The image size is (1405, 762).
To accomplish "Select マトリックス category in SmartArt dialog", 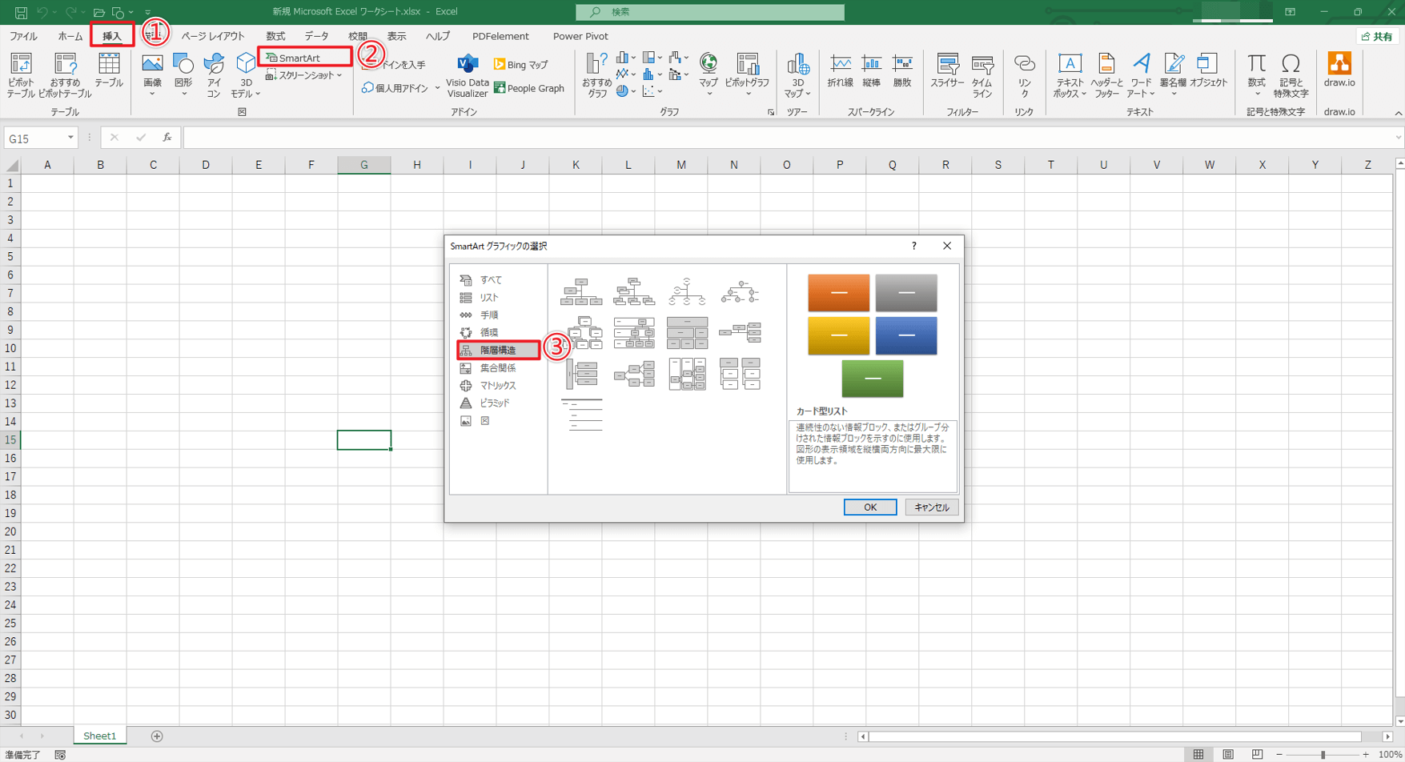I will (498, 386).
